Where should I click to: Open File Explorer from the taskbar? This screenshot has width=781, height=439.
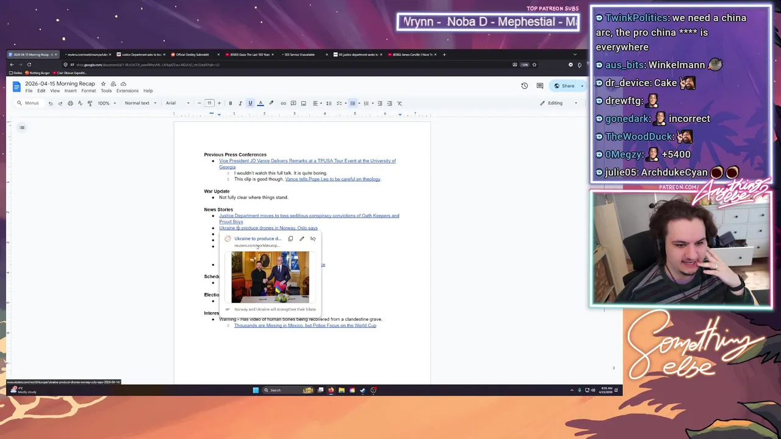point(342,390)
